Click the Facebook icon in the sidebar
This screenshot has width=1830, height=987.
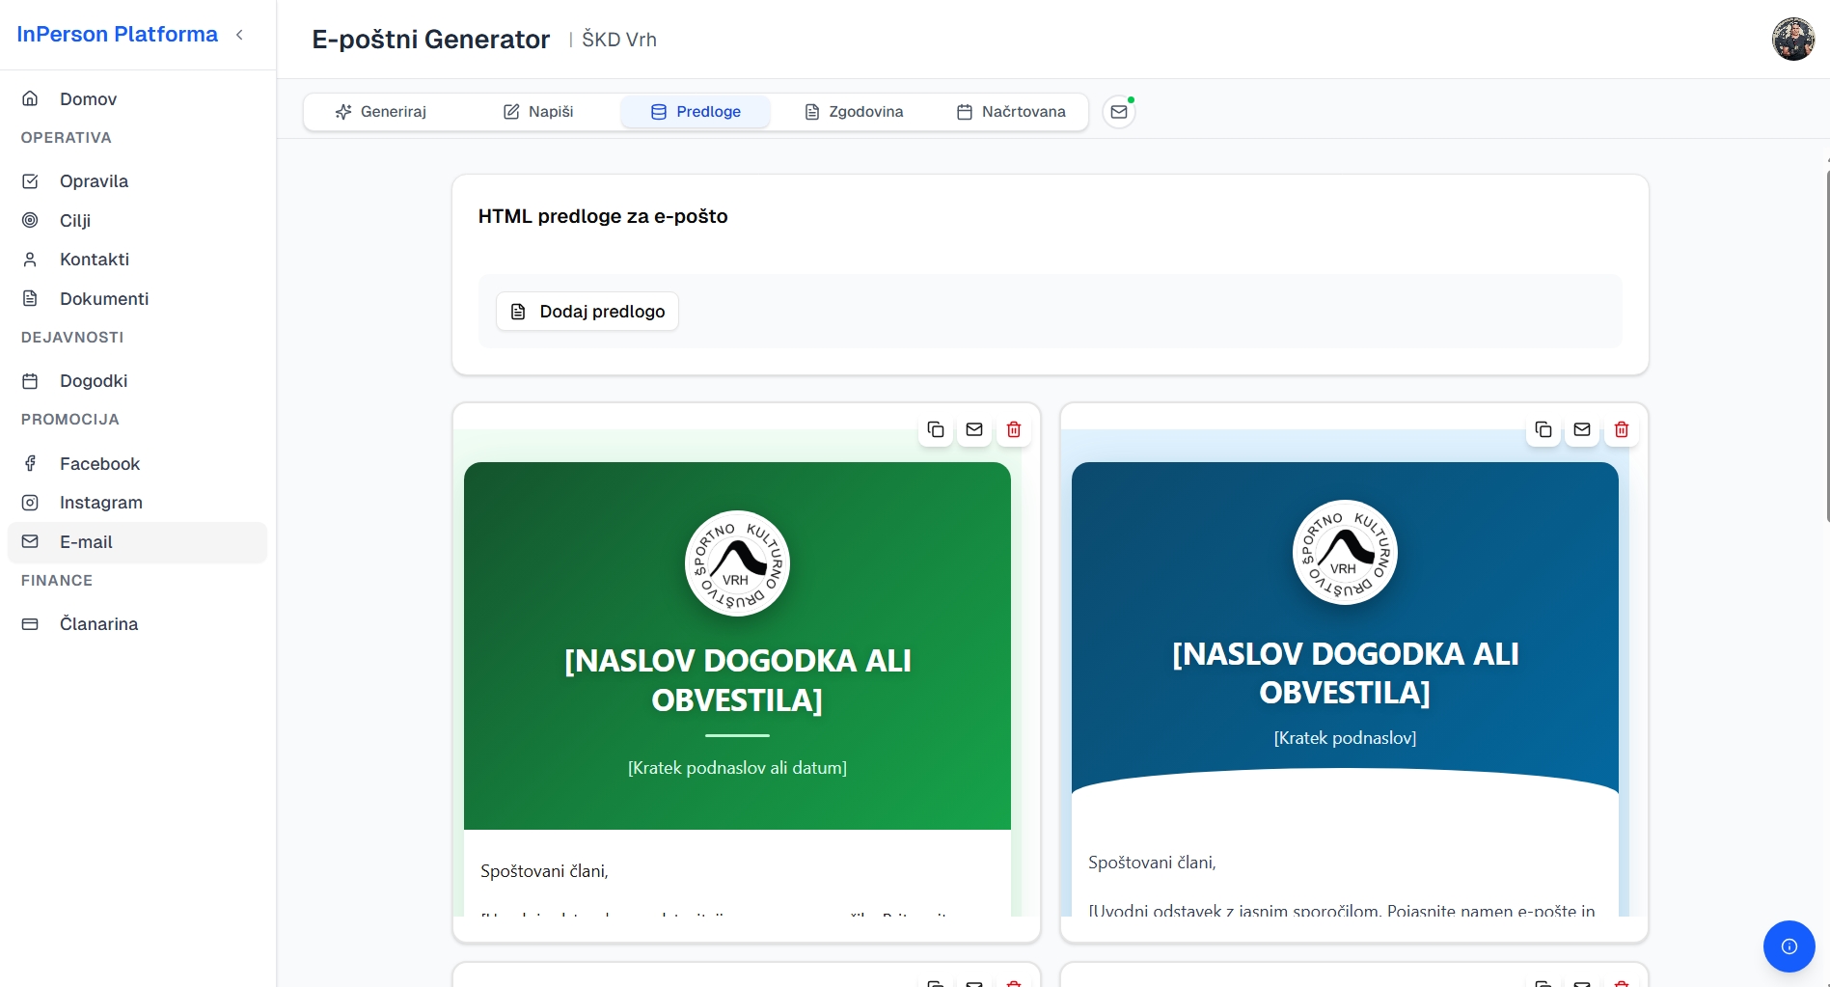point(30,464)
